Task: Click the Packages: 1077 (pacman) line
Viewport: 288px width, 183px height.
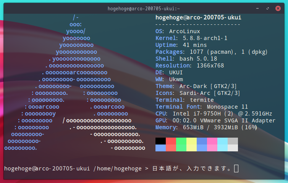Action: [211, 52]
